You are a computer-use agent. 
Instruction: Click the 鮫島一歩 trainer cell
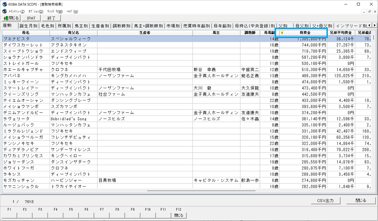250,180
